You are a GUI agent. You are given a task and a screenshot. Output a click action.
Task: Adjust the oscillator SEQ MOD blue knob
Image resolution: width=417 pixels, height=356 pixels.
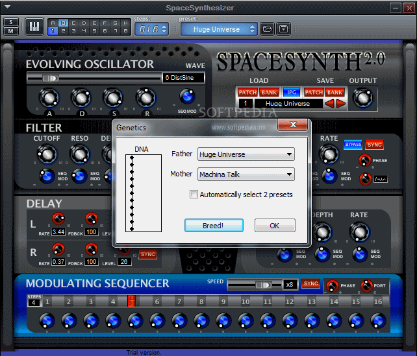coord(187,97)
